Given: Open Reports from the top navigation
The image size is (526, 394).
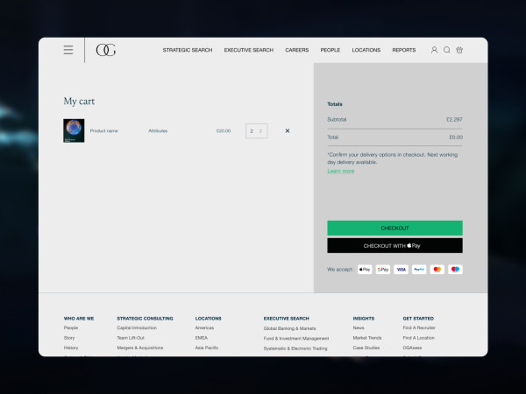Looking at the screenshot, I should 403,50.
